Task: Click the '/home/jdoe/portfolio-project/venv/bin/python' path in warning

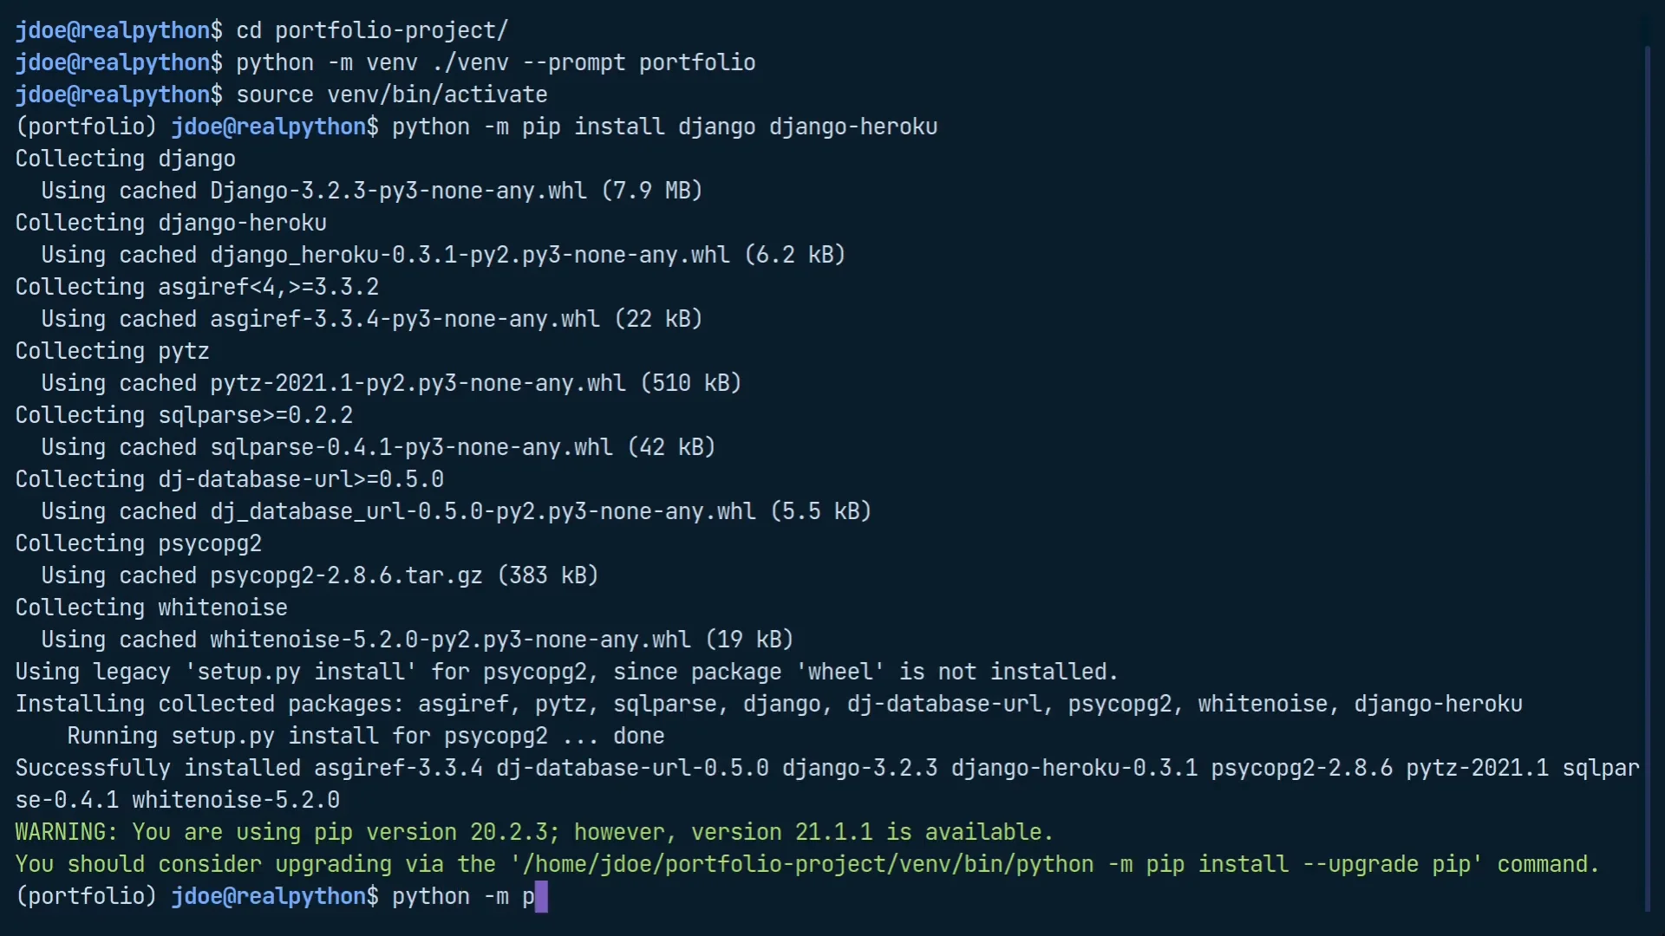Action: (808, 864)
